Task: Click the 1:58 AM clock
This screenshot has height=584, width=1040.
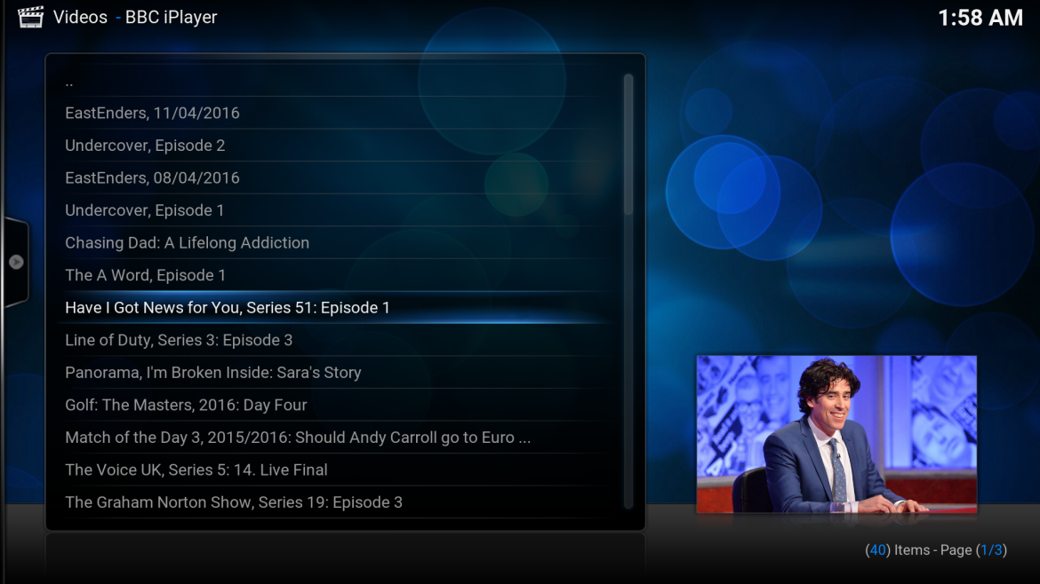Action: tap(980, 18)
